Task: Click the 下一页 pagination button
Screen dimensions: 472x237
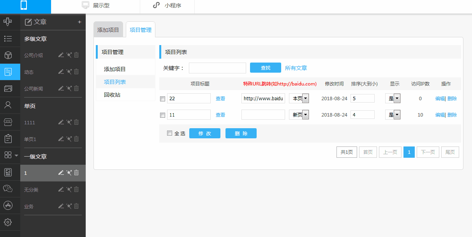Action: click(x=428, y=152)
